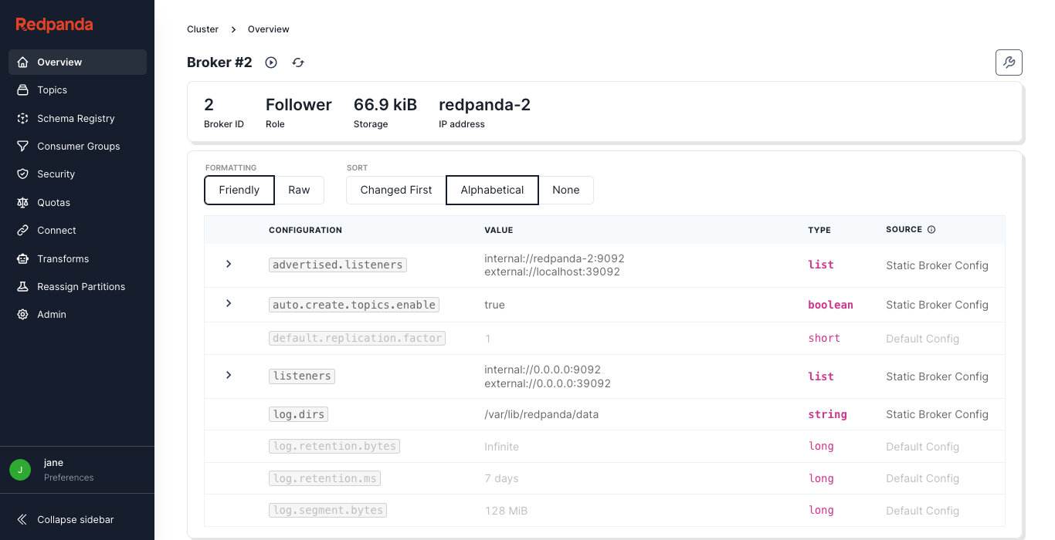Viewport: 1055px width, 540px height.
Task: Open Preferences for user jane
Action: pos(68,478)
